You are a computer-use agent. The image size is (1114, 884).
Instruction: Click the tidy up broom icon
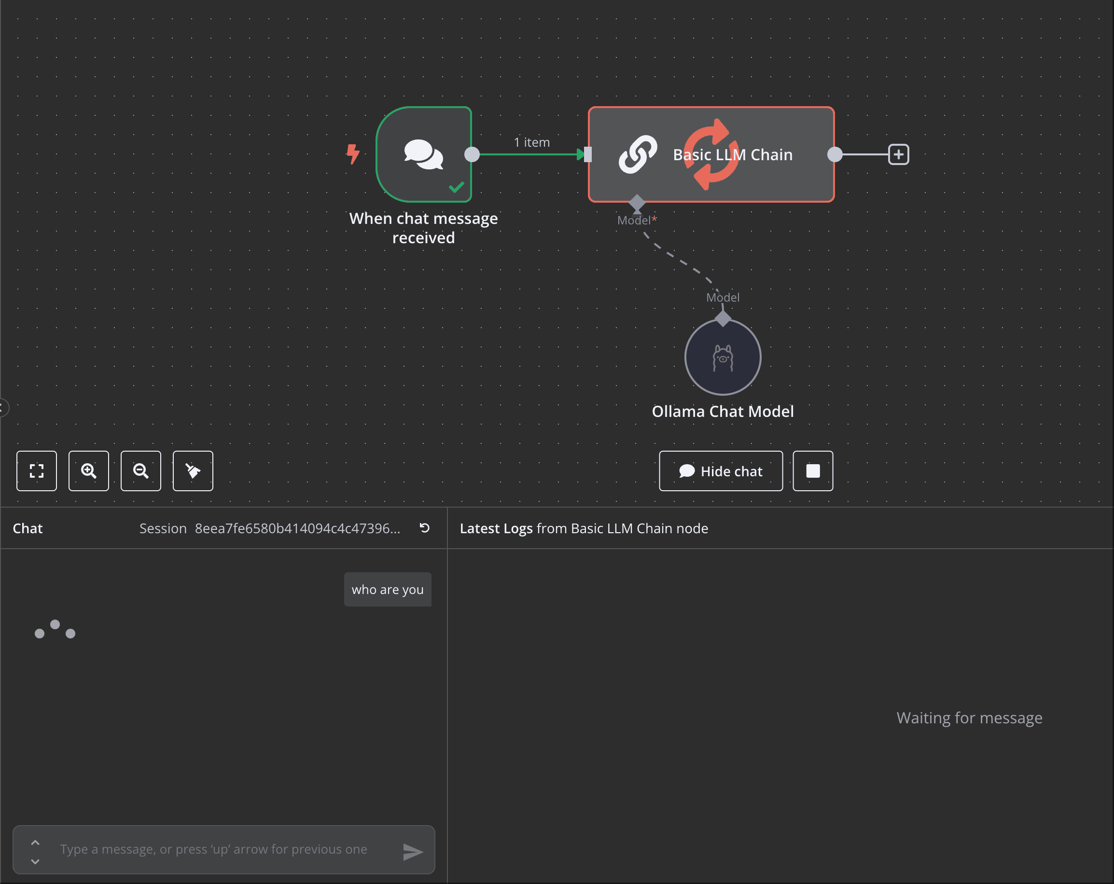193,470
